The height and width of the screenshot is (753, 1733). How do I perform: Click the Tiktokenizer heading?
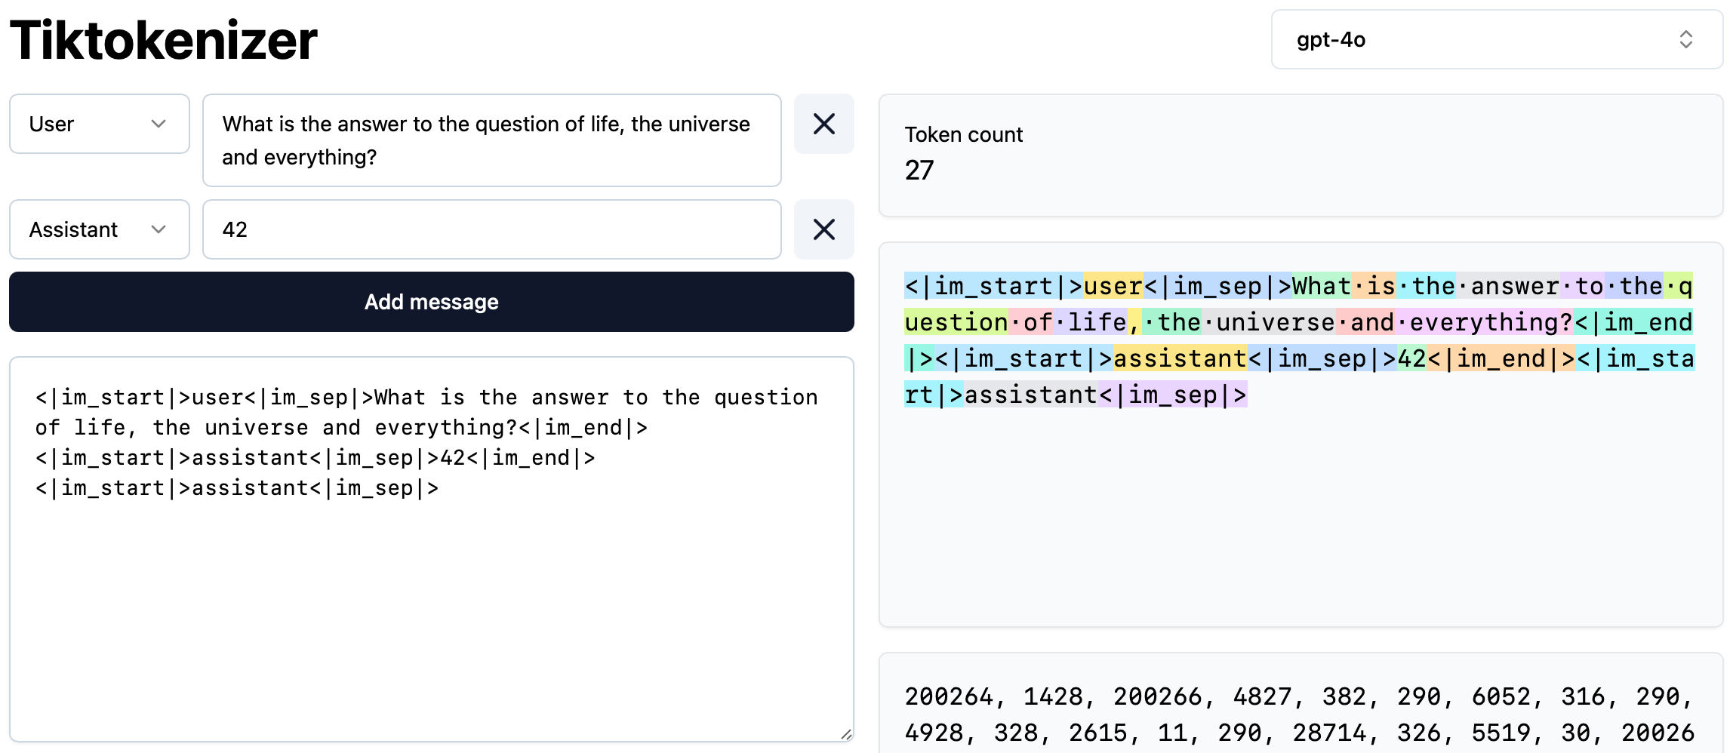pos(164,40)
